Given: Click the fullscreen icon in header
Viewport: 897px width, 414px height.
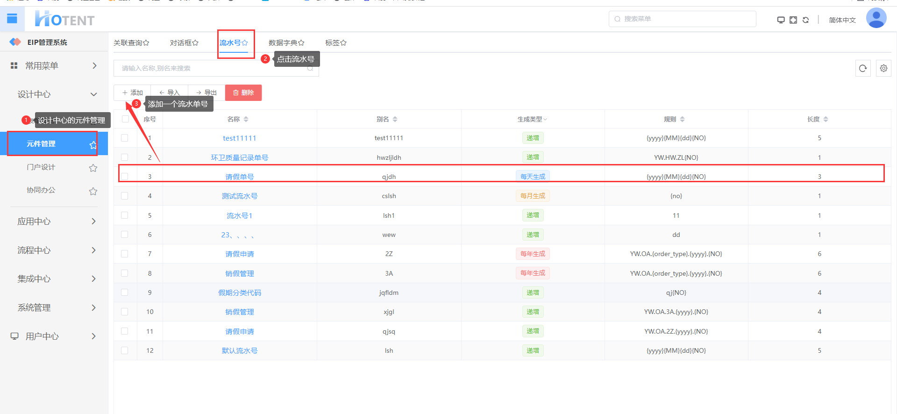Looking at the screenshot, I should coord(793,20).
